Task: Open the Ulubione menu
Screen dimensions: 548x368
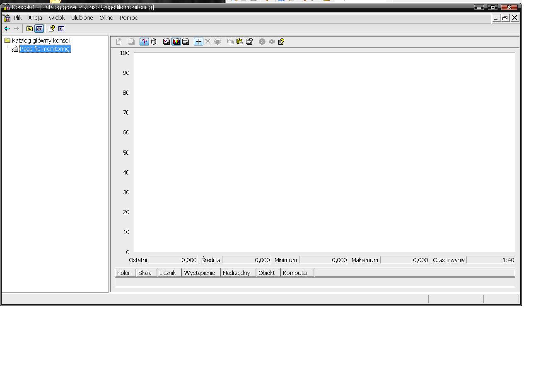Action: click(x=82, y=18)
